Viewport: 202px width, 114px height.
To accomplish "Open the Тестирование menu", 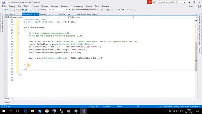I will pos(77,6).
